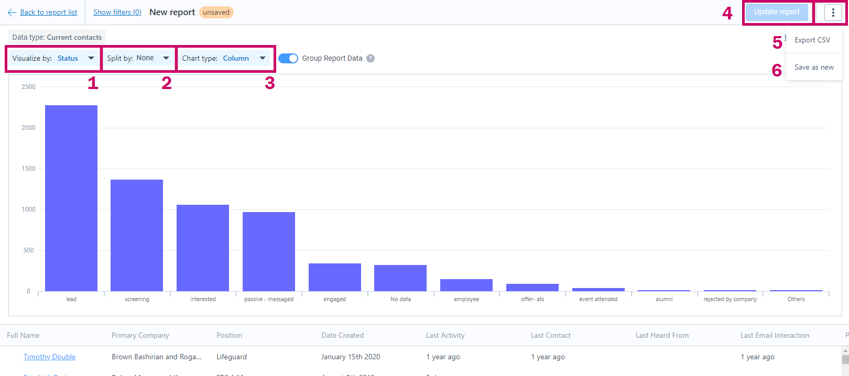Click the Full Name column header
This screenshot has height=376, width=849.
(23, 336)
